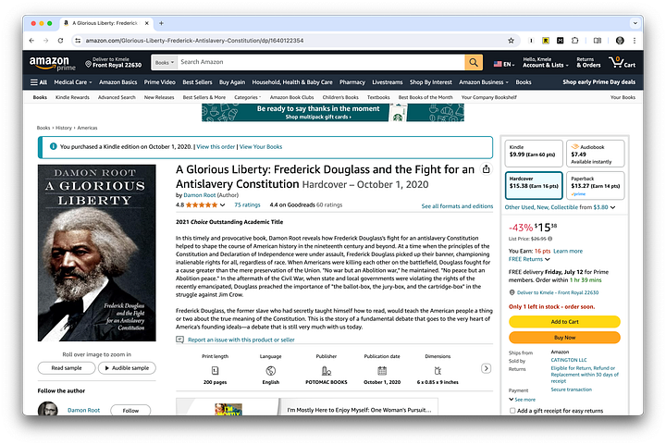Expand the Medical Care menu

[x=73, y=82]
